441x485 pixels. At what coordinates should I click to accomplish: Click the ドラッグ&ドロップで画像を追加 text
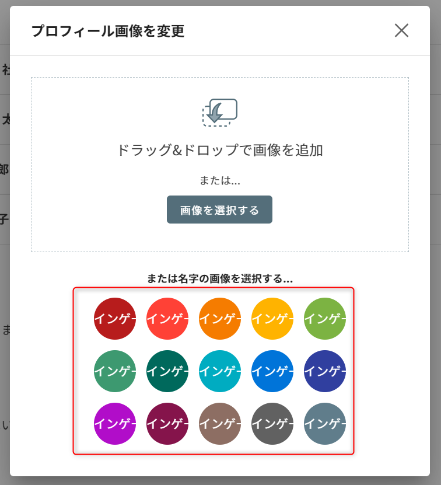(x=220, y=151)
